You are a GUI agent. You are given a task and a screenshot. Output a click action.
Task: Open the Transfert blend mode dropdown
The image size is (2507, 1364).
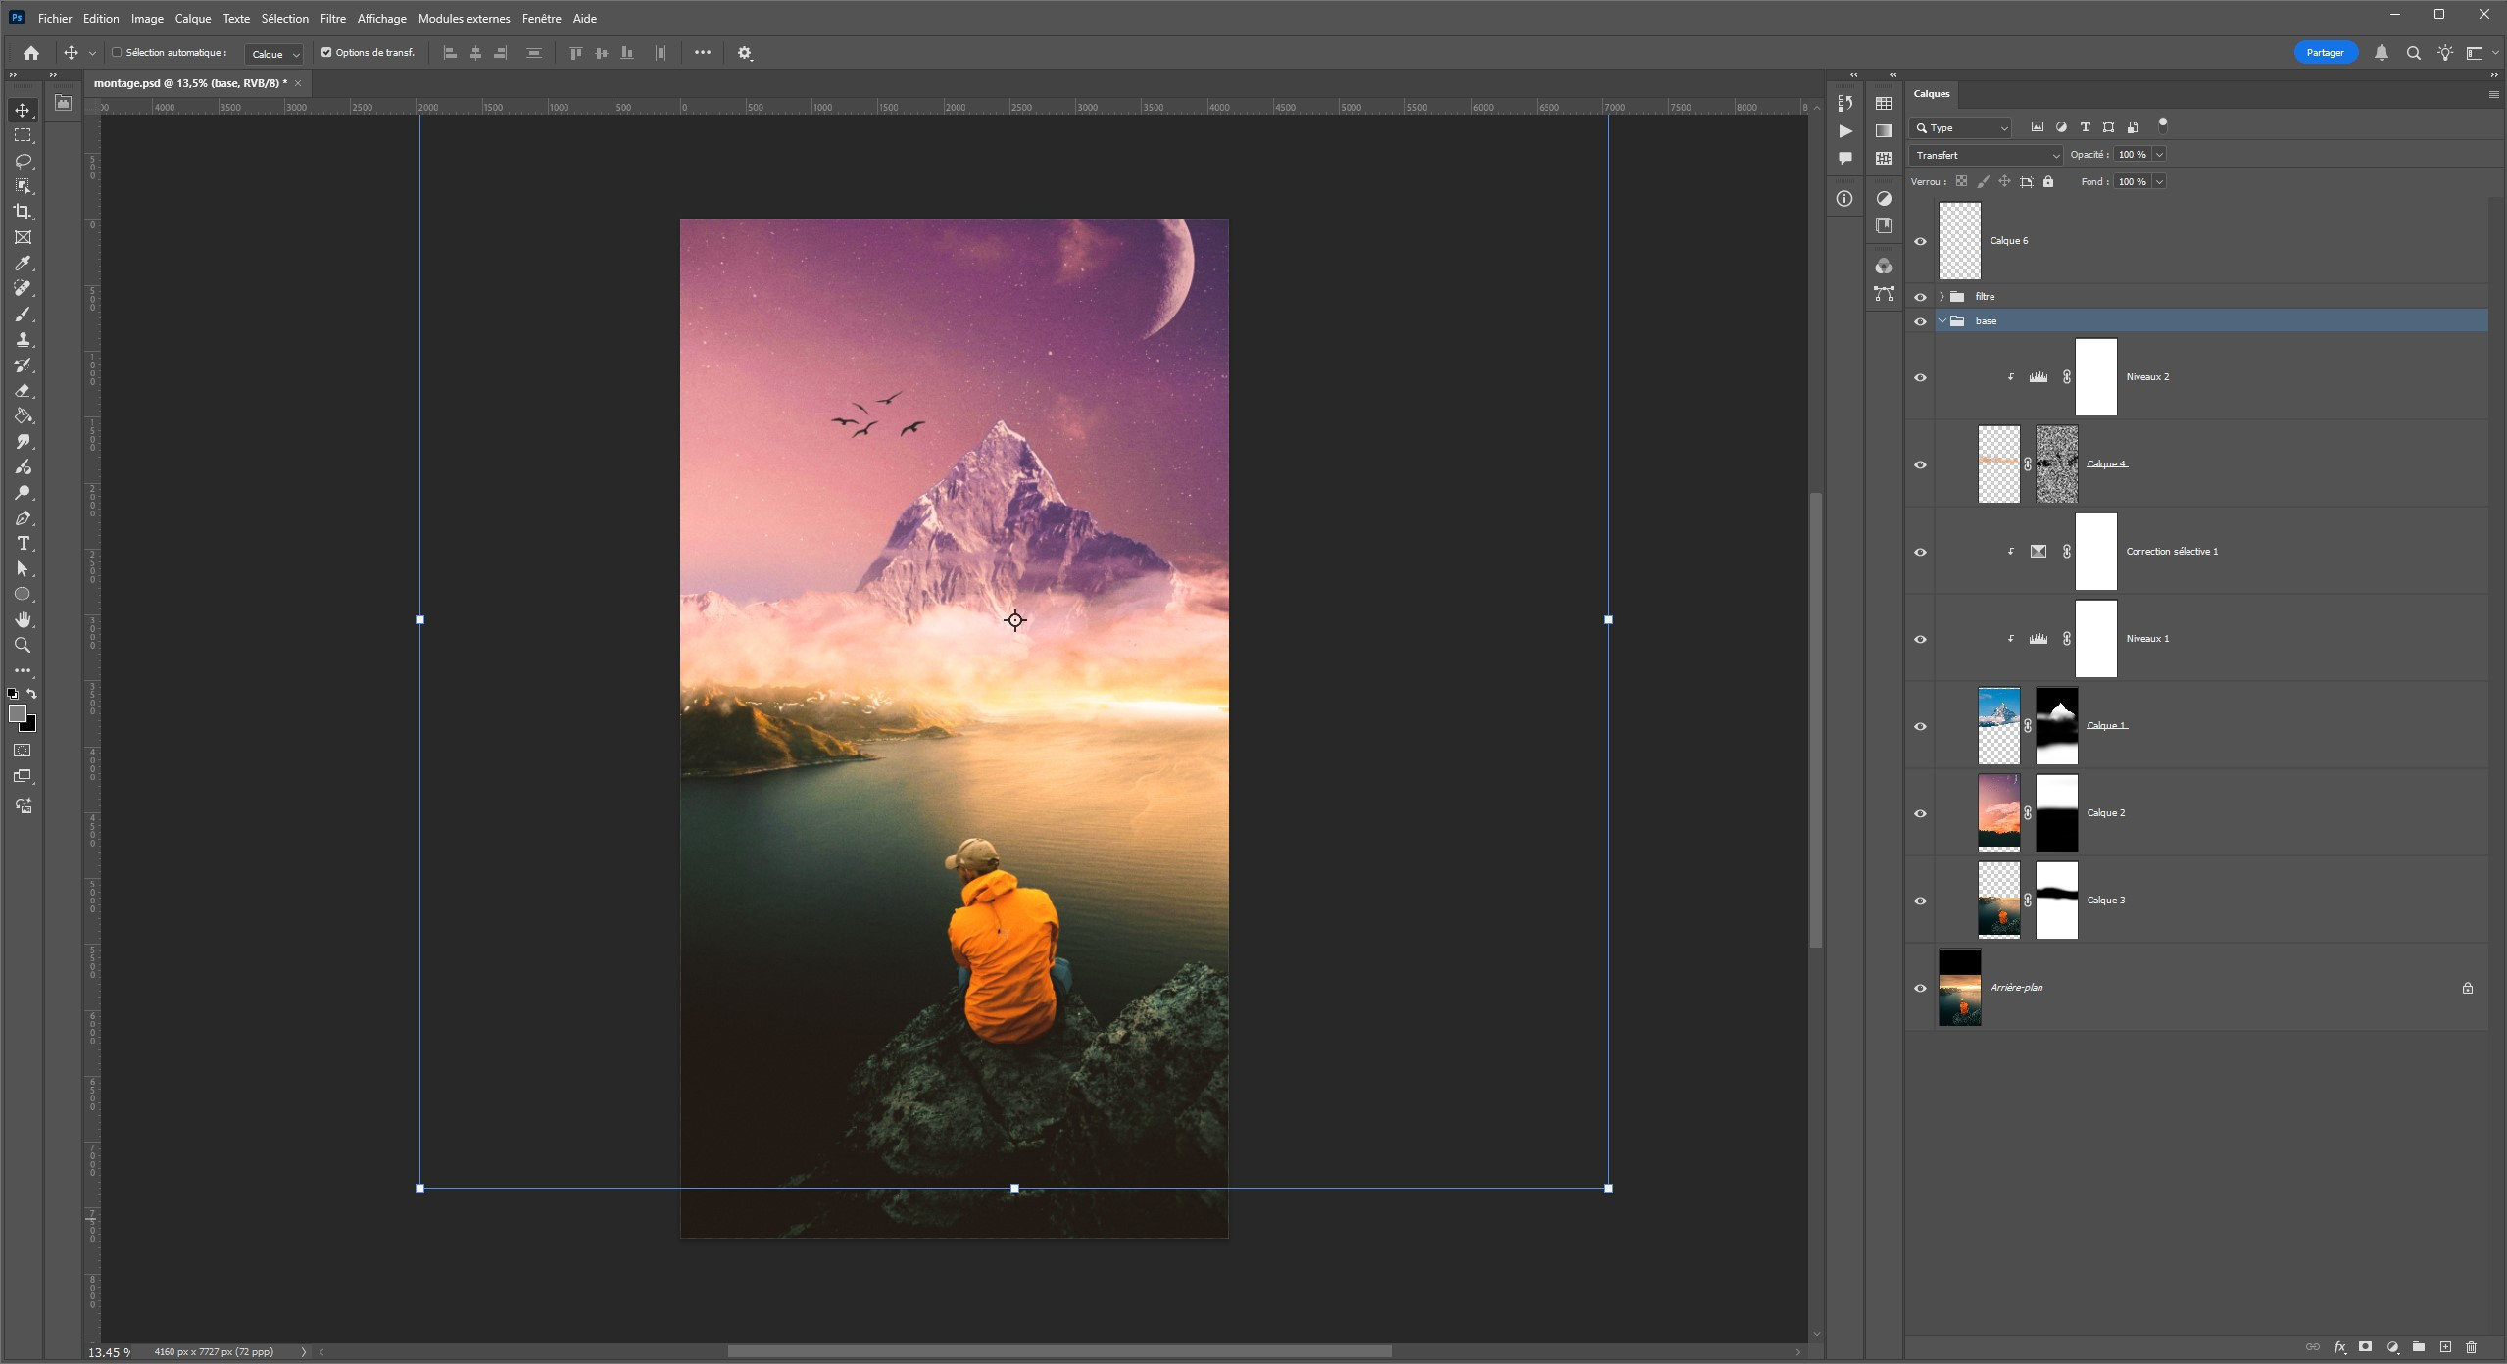coord(1986,155)
